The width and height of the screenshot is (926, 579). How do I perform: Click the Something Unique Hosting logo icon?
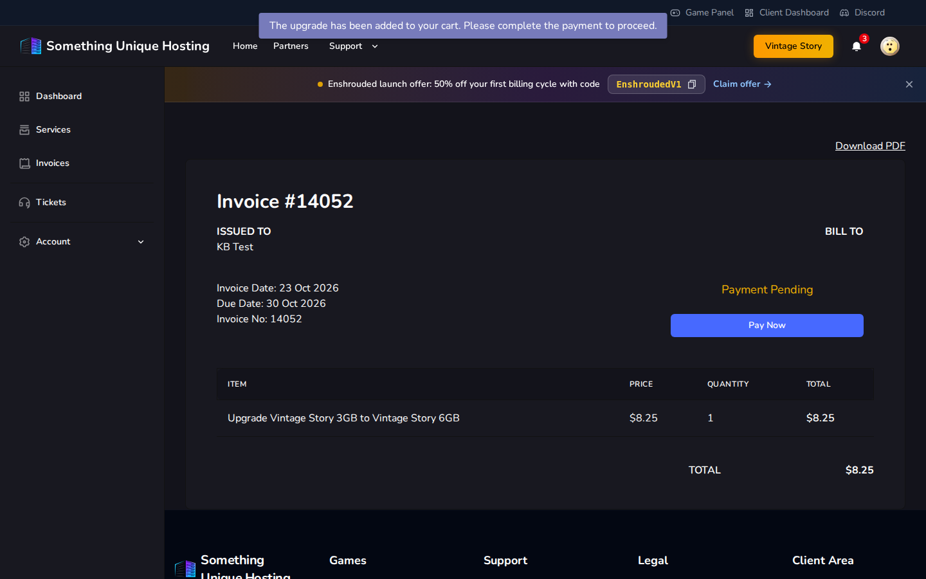coord(31,46)
